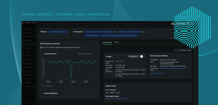Click the 'Error group summary' heading
Image resolution: width=218 pixels, height=105 pixels.
50,44
